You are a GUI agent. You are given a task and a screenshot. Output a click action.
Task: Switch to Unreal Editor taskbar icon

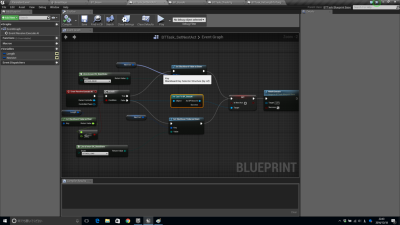[148, 220]
